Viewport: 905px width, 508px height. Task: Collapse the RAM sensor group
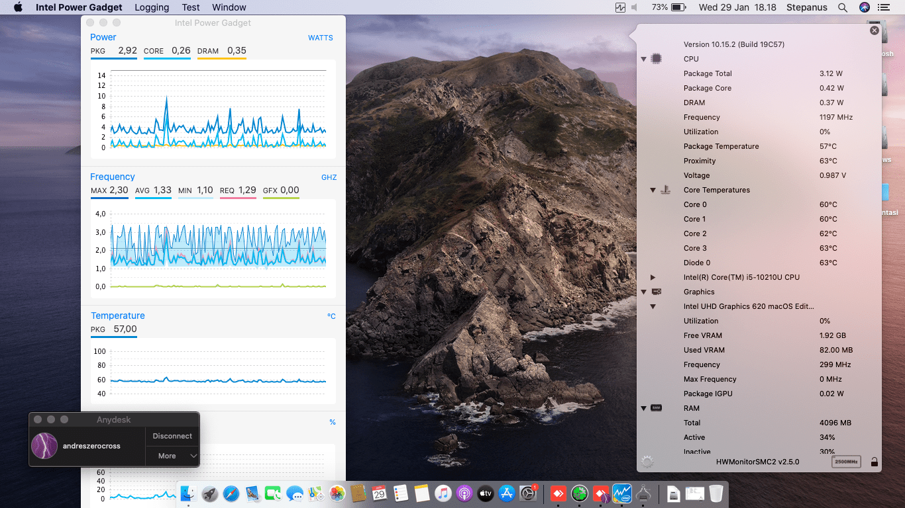[x=643, y=408]
